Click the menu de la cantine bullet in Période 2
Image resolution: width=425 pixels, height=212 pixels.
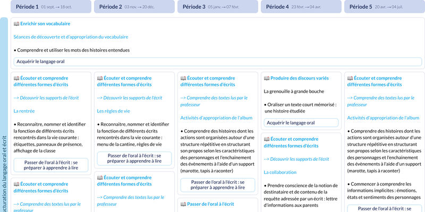coord(133,135)
